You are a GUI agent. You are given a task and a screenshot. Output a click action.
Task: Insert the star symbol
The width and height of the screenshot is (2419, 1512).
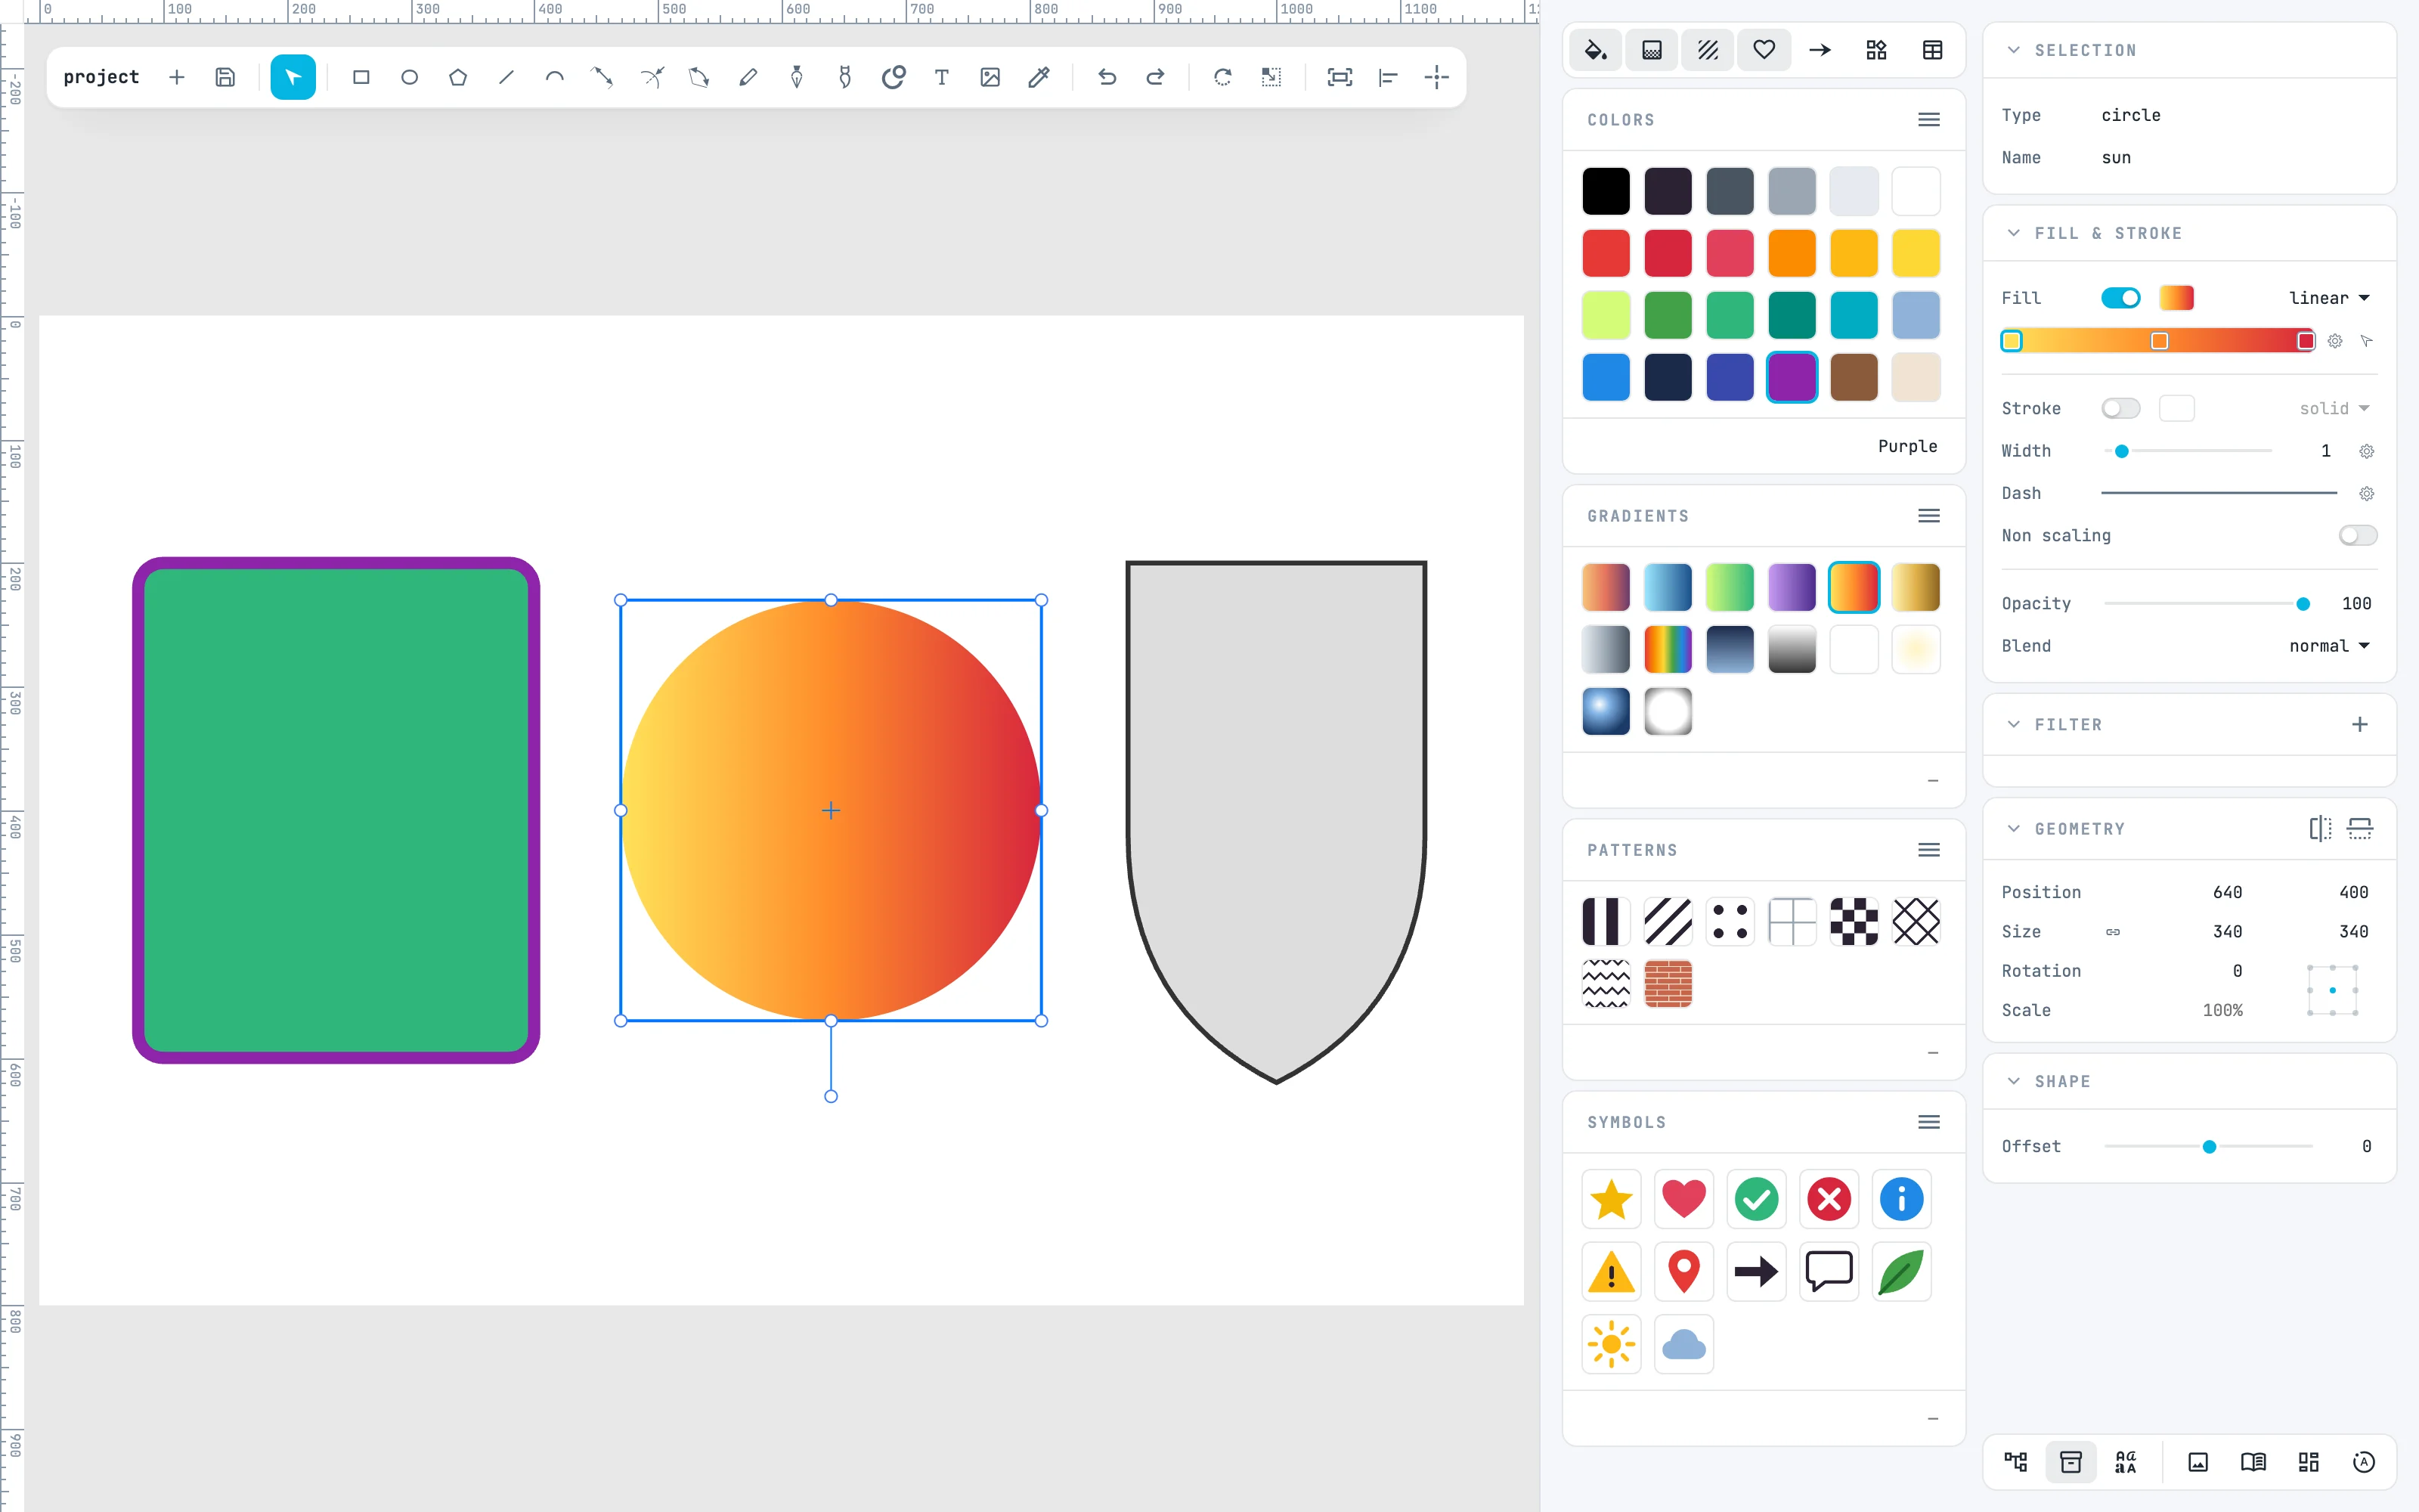[1612, 1199]
